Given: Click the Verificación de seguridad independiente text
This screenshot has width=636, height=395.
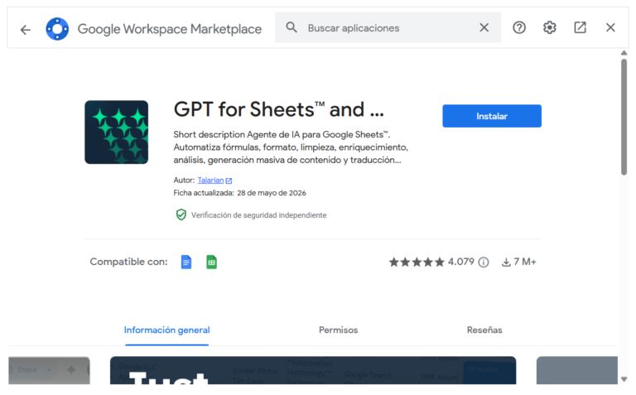Looking at the screenshot, I should pyautogui.click(x=258, y=215).
